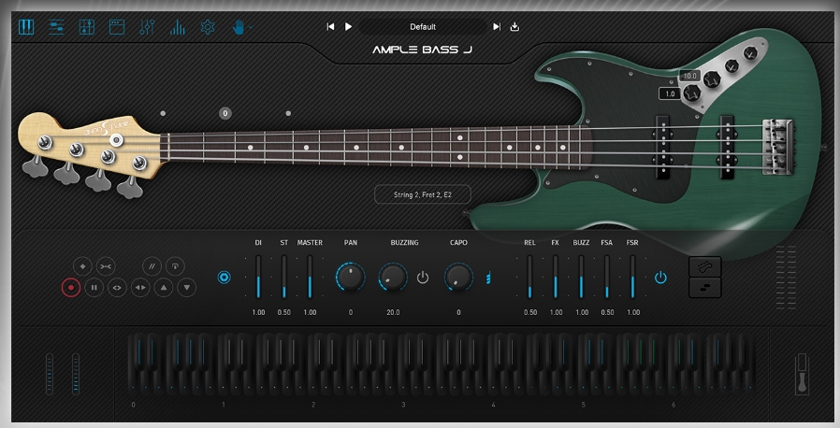Open the gear settings icon
The image size is (840, 428).
pos(208,27)
